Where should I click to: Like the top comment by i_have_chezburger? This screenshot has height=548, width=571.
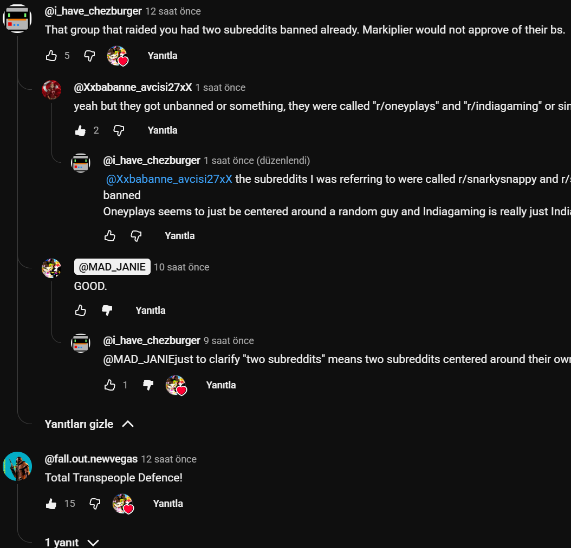(x=51, y=55)
